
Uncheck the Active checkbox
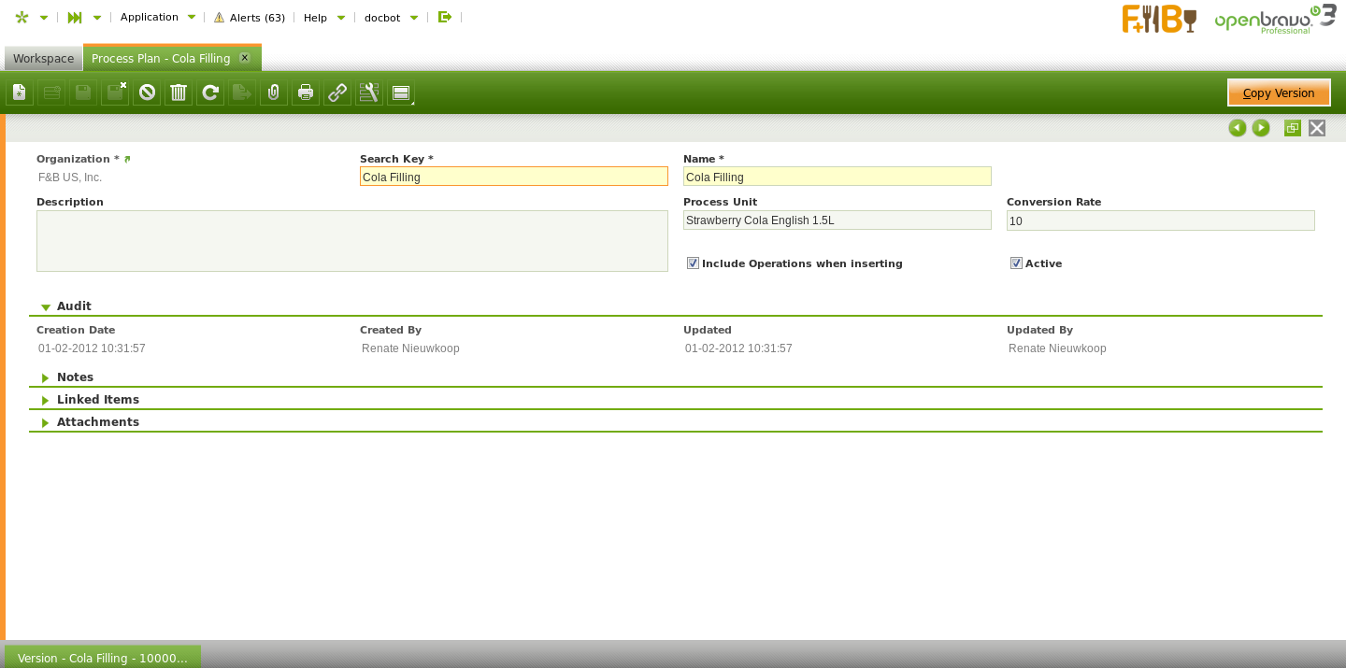click(x=1016, y=263)
